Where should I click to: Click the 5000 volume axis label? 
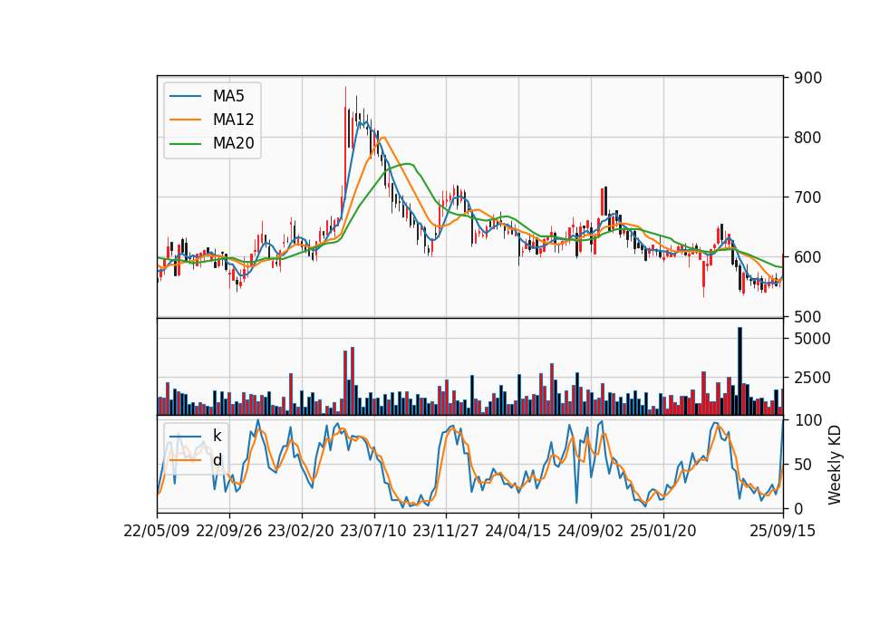click(812, 339)
